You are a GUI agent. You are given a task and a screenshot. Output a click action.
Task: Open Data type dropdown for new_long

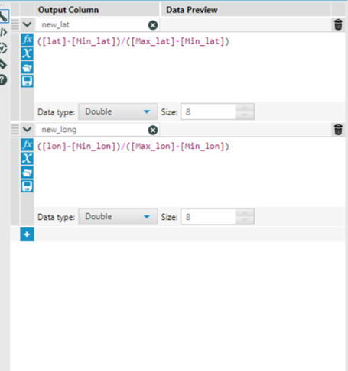118,217
